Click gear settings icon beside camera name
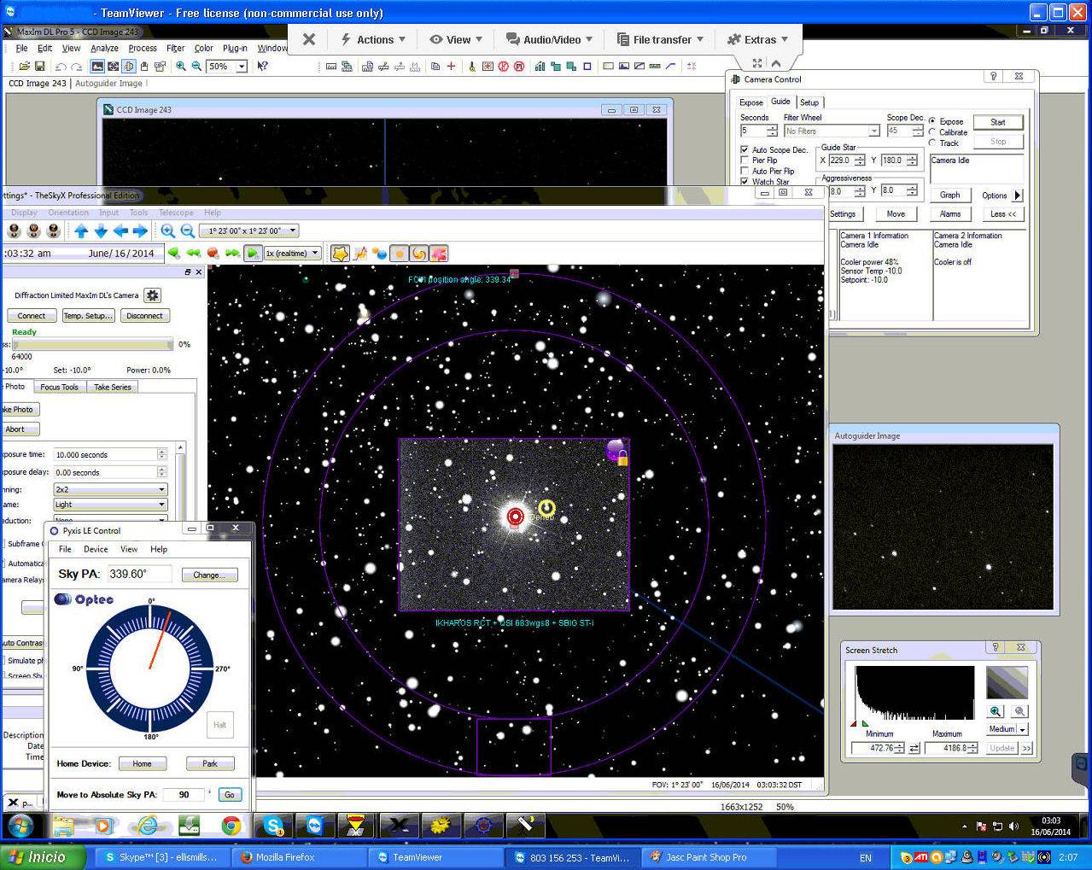The image size is (1092, 870). [152, 295]
